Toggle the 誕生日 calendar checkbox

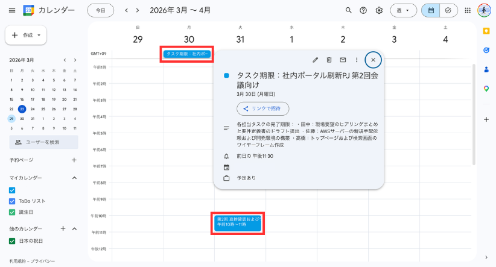[12, 212]
